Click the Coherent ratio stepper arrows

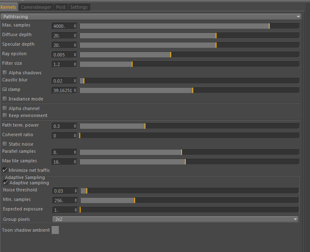click(x=75, y=135)
